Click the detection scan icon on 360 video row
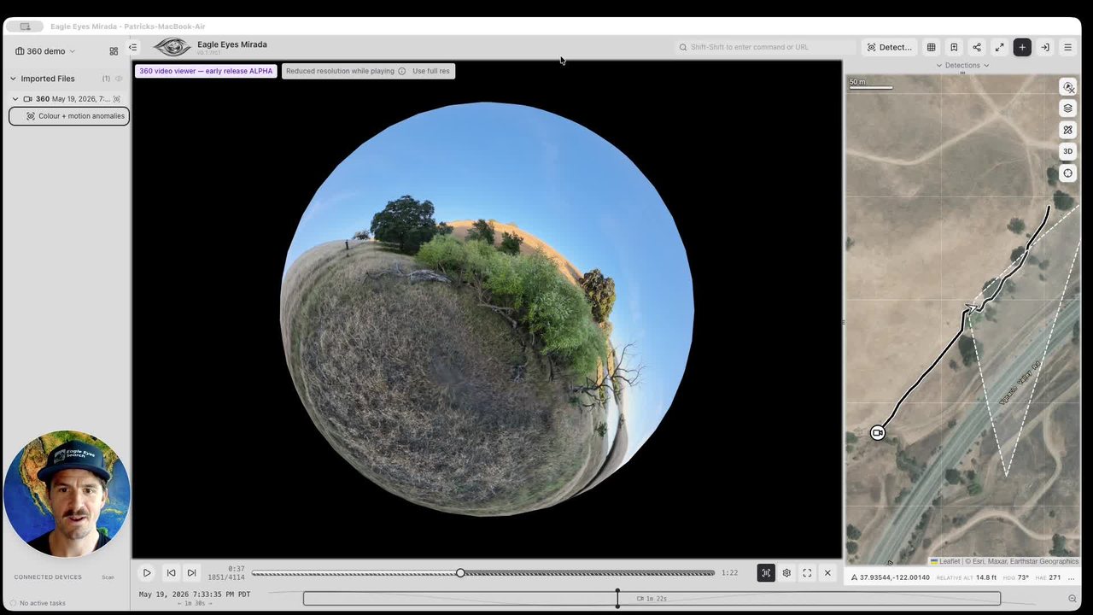The height and width of the screenshot is (615, 1093). tap(117, 99)
